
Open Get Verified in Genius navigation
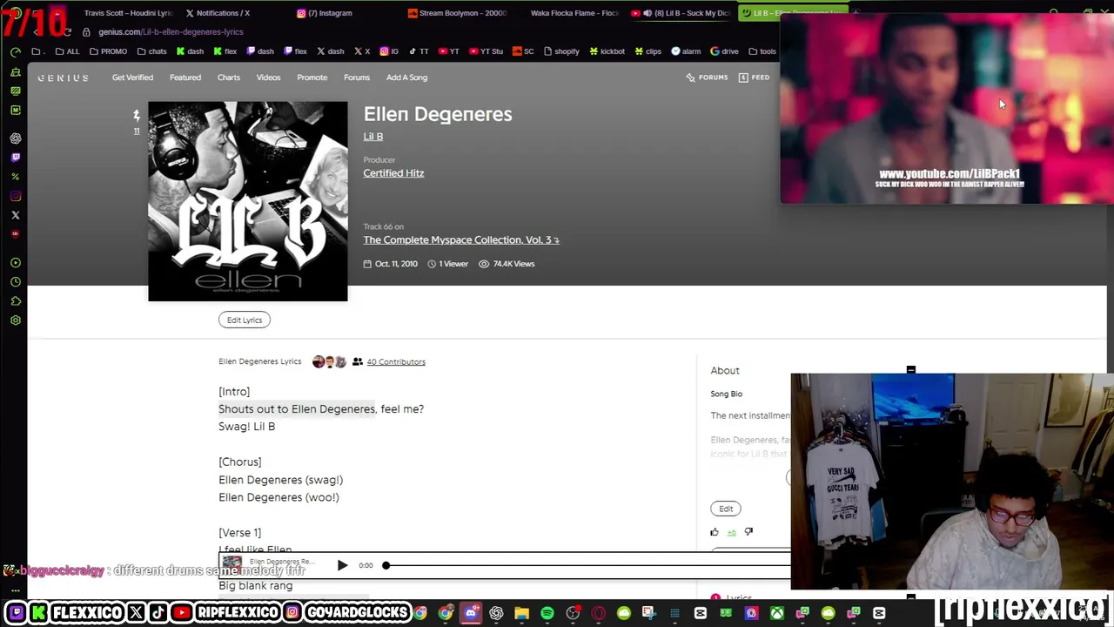(132, 78)
